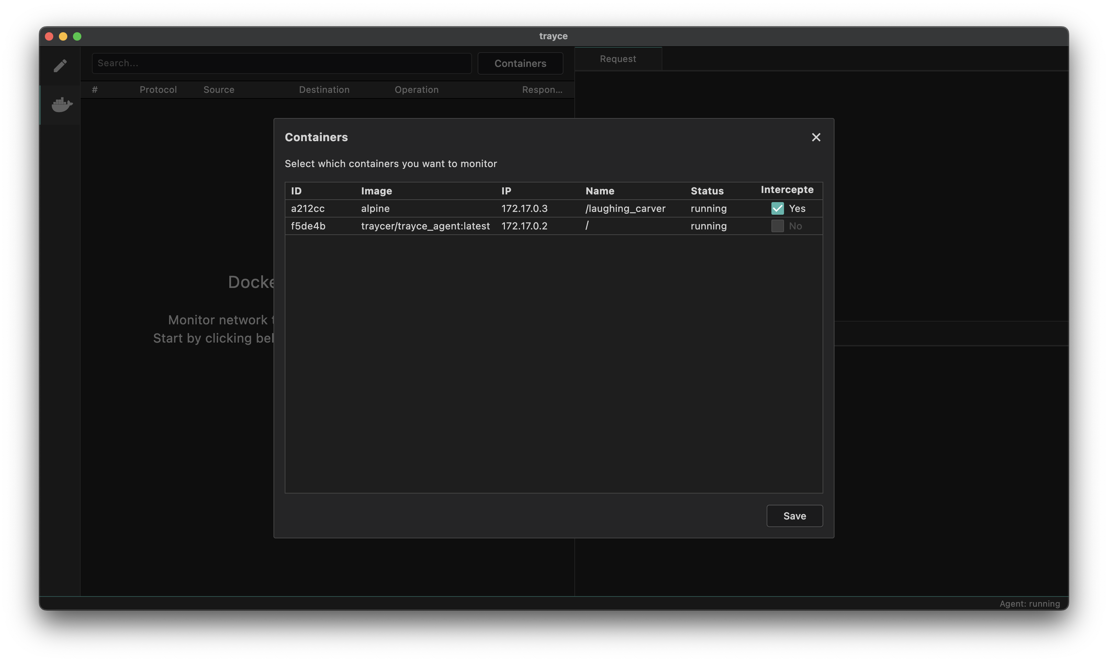Click the Agent: running status text
This screenshot has width=1108, height=662.
(1029, 604)
